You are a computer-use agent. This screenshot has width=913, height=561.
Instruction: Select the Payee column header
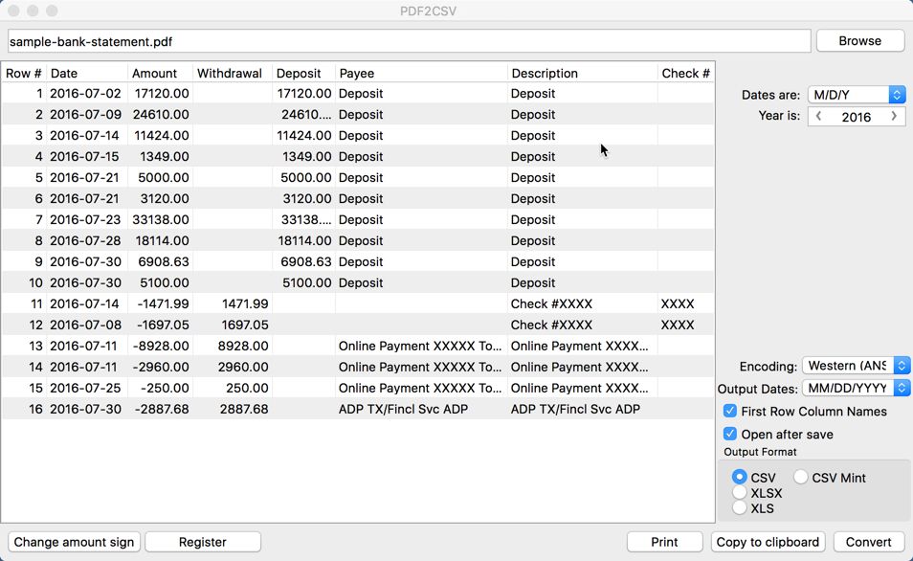pos(421,73)
